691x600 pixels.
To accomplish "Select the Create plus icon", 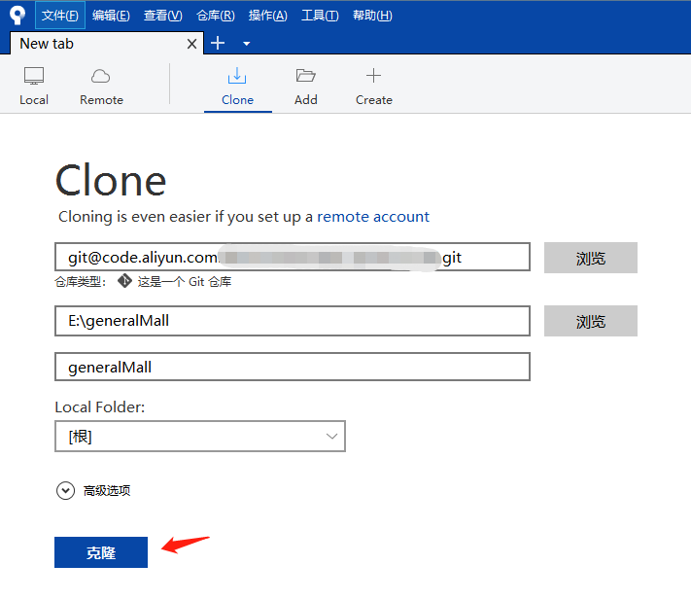I will 373,76.
